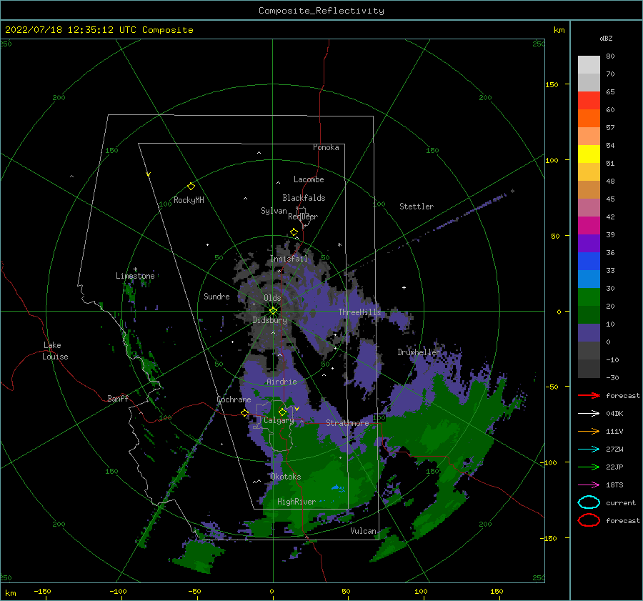This screenshot has width=643, height=601.
Task: Click the cyan current ellipse icon
Action: click(x=589, y=502)
